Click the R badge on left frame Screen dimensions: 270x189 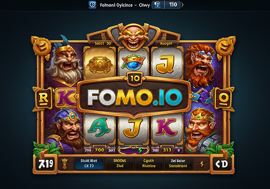click(x=44, y=99)
